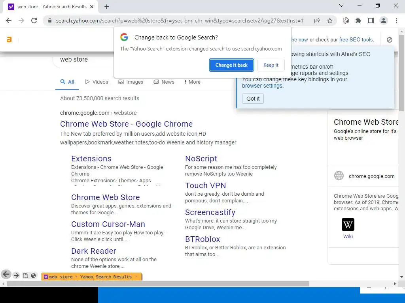Open the globe-shaped extension icon in toolbar
Screen dimensions: 405x303
tap(346, 21)
